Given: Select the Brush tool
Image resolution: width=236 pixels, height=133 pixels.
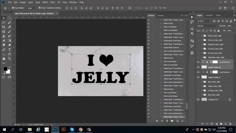Looking at the screenshot, I should click(9, 32).
